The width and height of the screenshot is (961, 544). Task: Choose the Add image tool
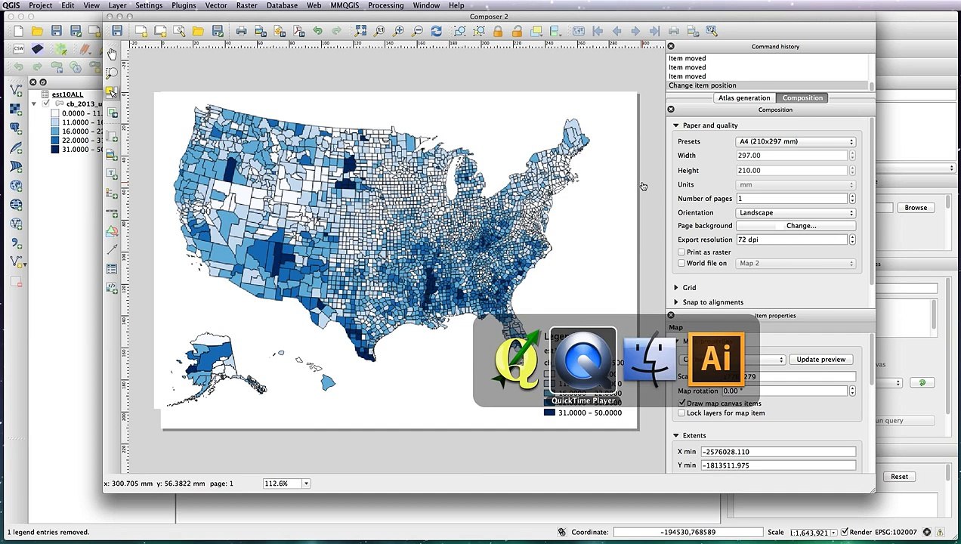pos(112,155)
